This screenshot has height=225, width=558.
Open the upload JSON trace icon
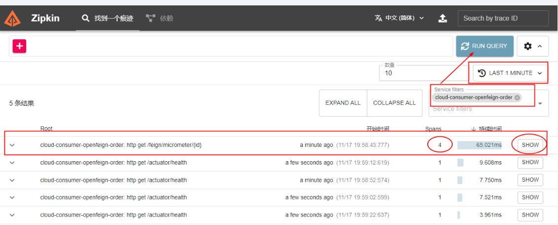[x=442, y=18]
